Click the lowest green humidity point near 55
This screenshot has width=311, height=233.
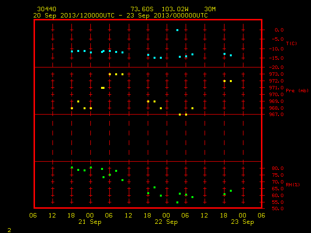coord(177,202)
